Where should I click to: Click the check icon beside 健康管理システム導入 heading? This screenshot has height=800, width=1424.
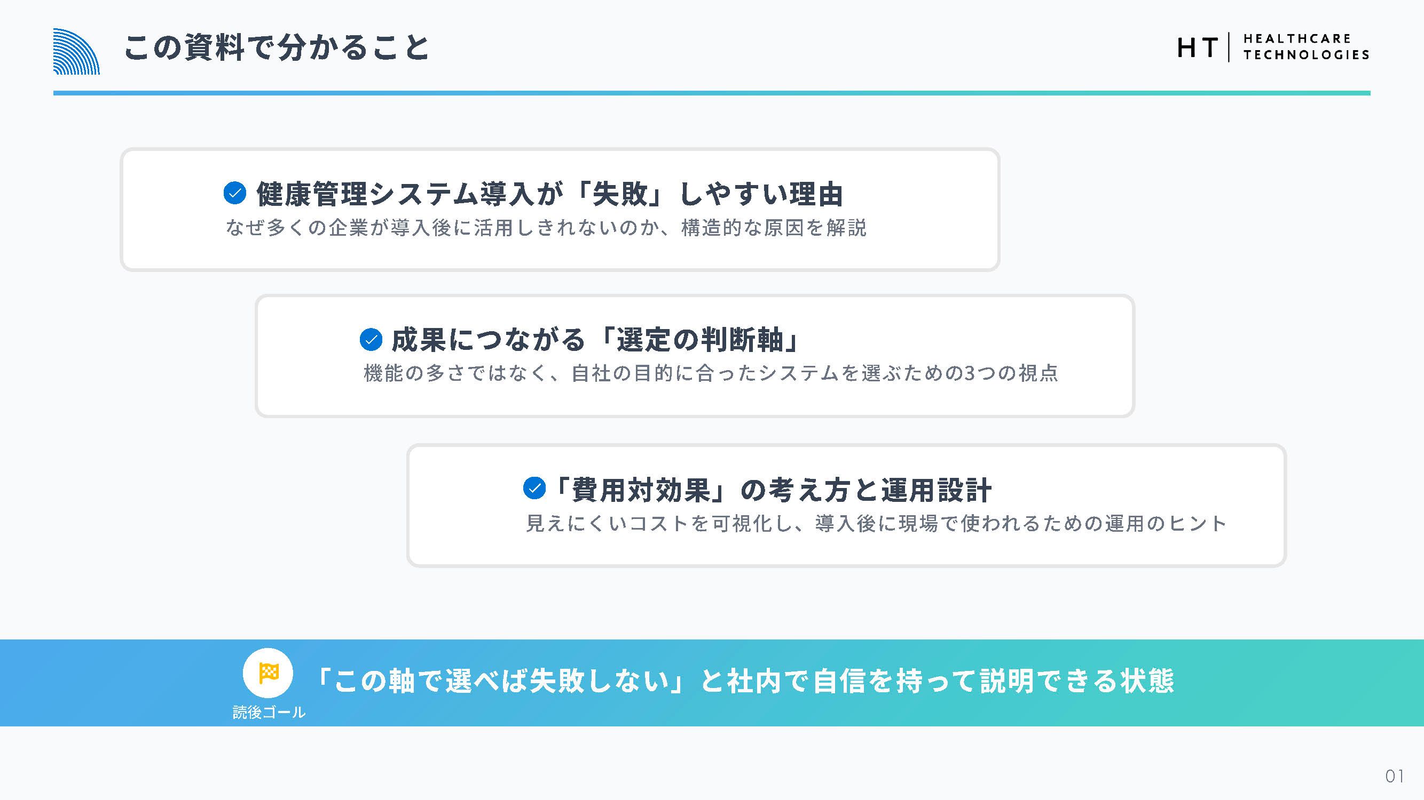pyautogui.click(x=234, y=193)
